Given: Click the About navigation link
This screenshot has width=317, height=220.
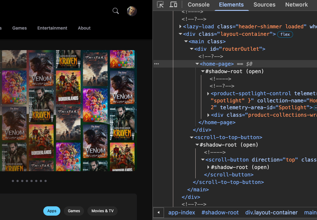Looking at the screenshot, I should click(x=84, y=28).
